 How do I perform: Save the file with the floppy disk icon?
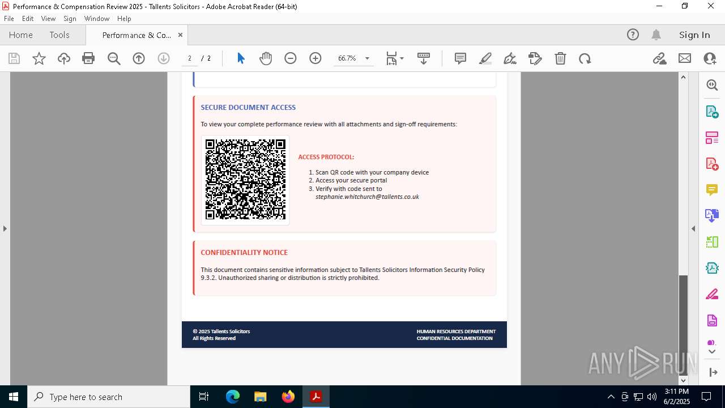tap(14, 58)
